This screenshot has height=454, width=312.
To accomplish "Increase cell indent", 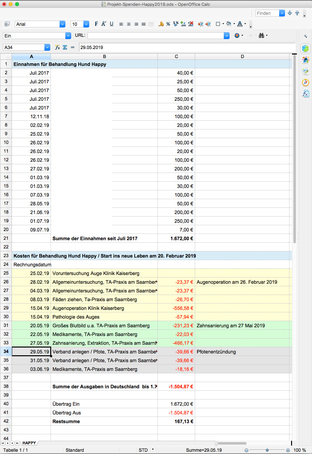I will click(x=208, y=24).
